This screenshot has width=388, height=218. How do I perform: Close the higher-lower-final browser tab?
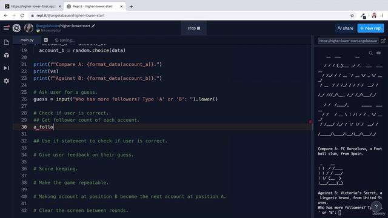[59, 7]
